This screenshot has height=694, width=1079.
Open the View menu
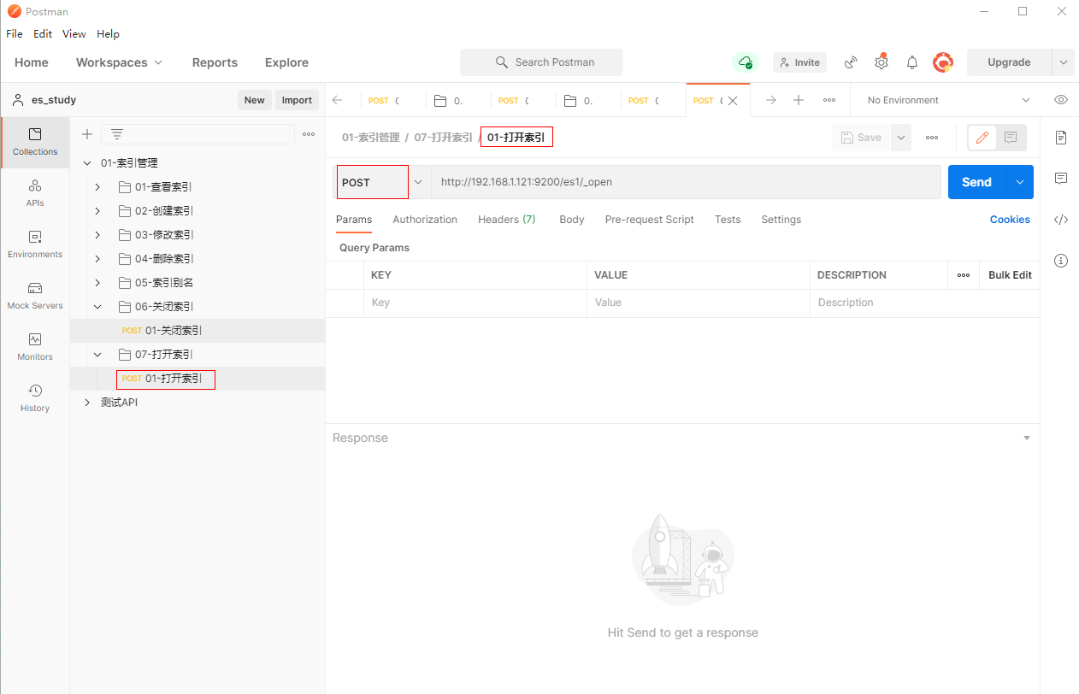tap(74, 34)
